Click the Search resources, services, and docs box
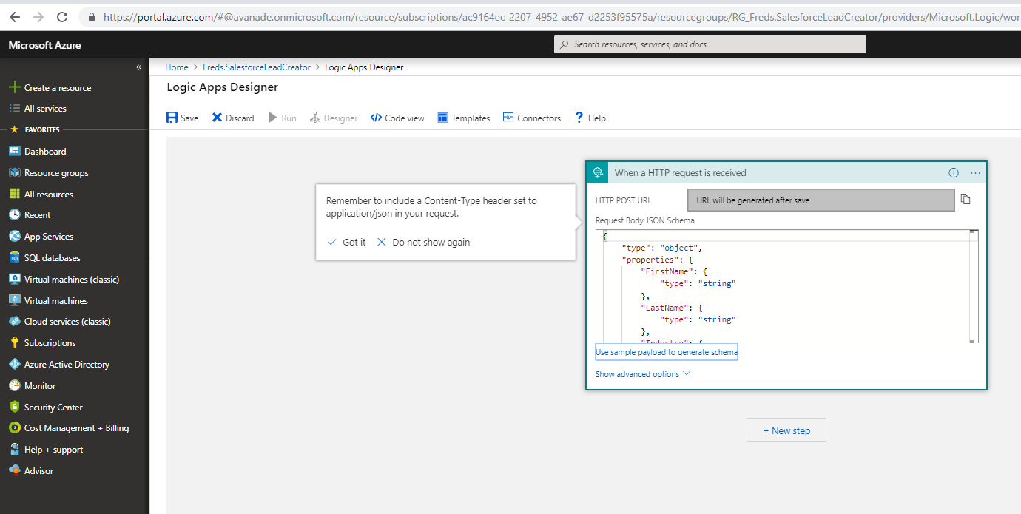The height and width of the screenshot is (514, 1021). coord(710,44)
